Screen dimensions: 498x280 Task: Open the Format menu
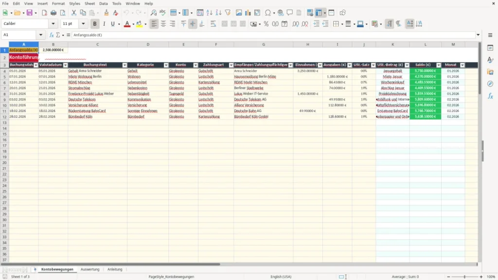coord(58,3)
